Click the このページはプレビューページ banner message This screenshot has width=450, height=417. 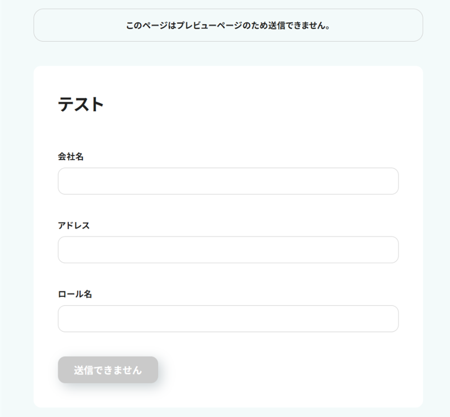coord(228,26)
